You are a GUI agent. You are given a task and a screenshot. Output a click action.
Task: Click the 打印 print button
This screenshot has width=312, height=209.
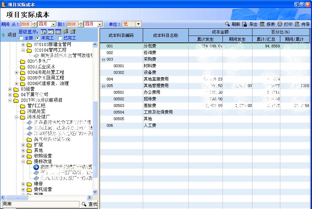pyautogui.click(x=284, y=24)
